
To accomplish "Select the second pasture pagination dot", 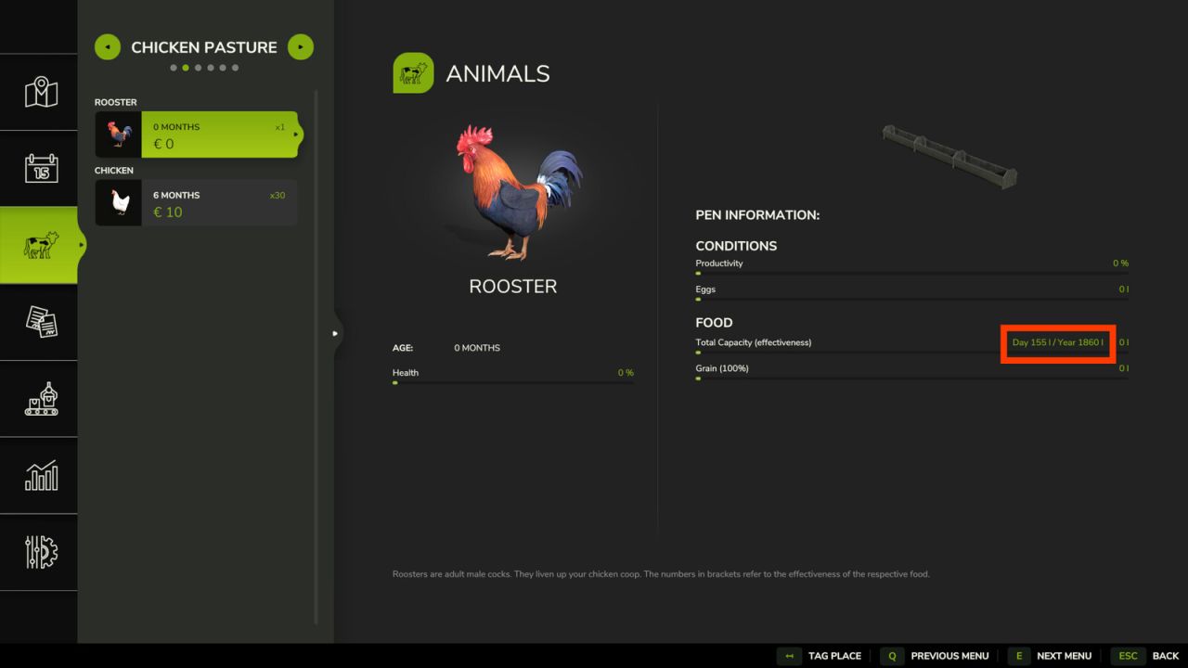I will click(x=187, y=67).
